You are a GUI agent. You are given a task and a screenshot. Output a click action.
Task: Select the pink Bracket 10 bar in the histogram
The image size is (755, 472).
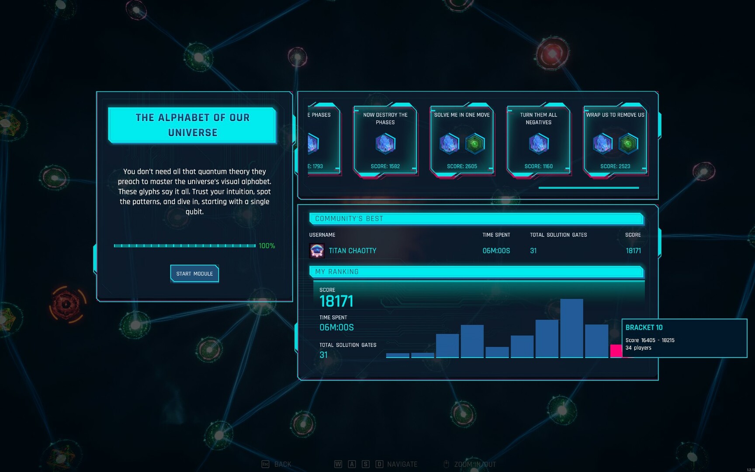tap(616, 352)
